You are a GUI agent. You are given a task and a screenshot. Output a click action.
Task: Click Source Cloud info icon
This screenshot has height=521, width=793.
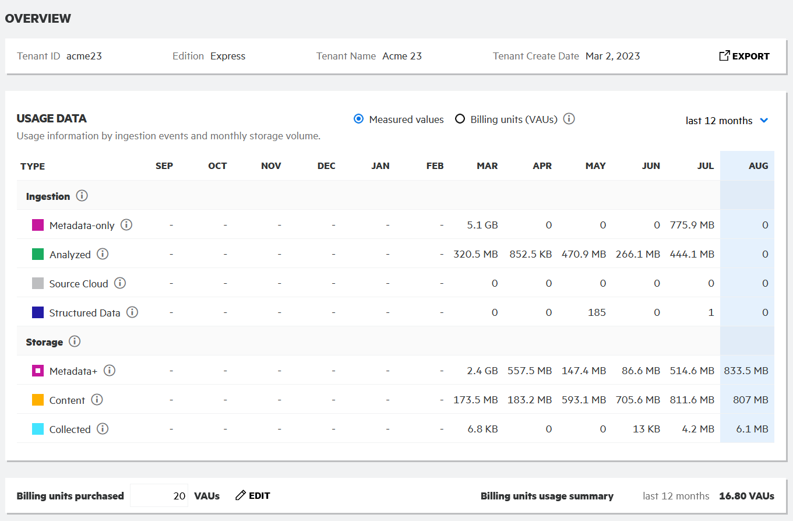coord(120,283)
